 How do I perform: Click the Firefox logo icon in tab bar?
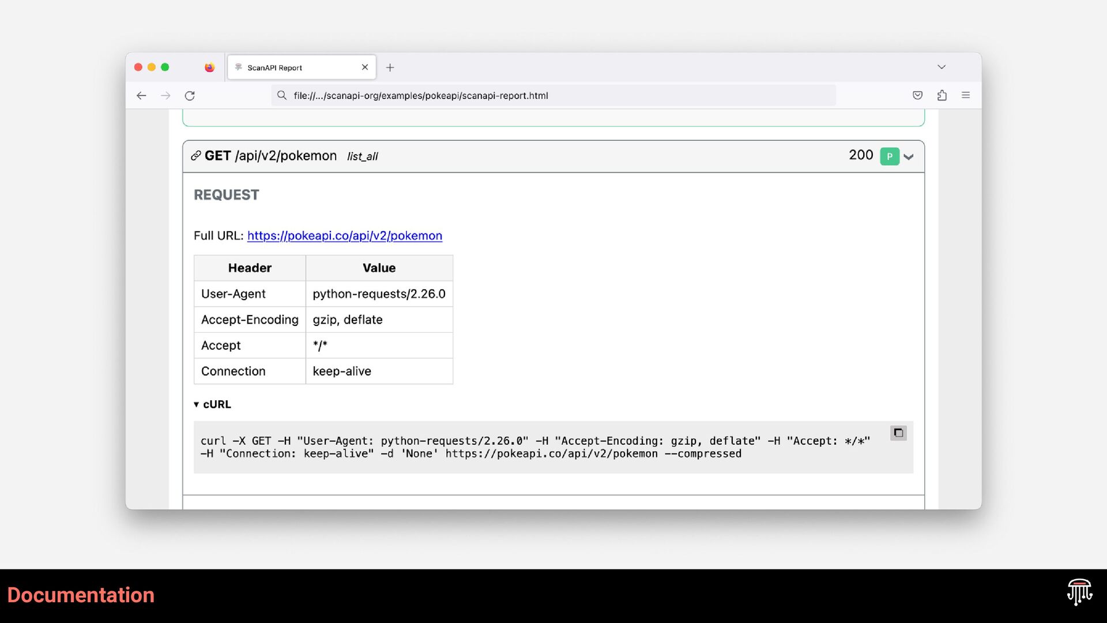209,67
